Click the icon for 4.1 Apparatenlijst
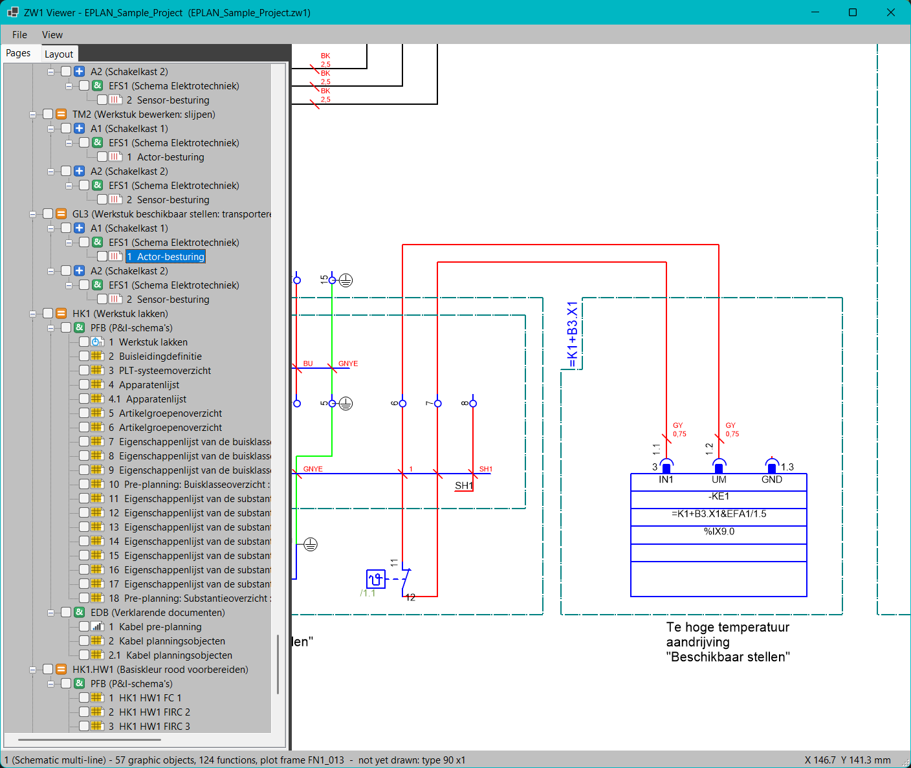This screenshot has width=911, height=768. [98, 399]
